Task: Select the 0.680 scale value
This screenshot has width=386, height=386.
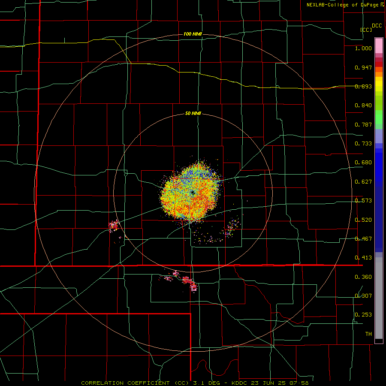Action: 363,163
